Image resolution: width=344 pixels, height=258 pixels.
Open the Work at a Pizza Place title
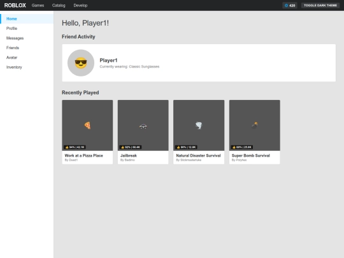point(83,155)
